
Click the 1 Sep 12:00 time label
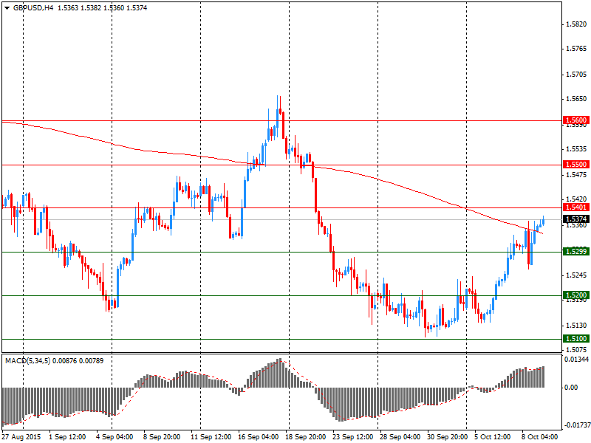pyautogui.click(x=67, y=437)
